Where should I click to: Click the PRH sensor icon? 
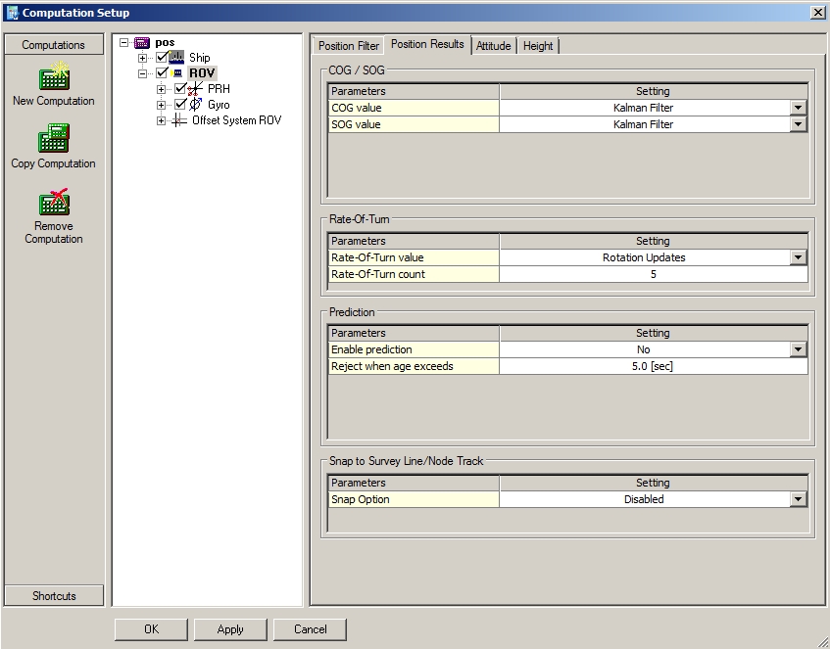pyautogui.click(x=195, y=89)
